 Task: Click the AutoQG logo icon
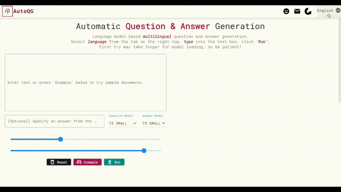(x=7, y=11)
